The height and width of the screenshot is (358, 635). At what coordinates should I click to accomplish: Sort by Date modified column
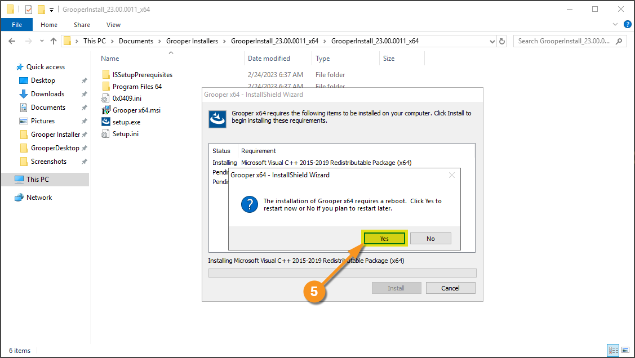[x=269, y=59]
